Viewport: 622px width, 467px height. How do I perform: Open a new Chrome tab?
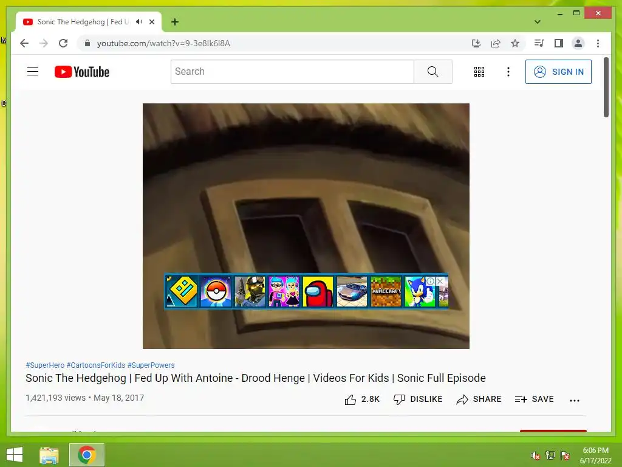pyautogui.click(x=175, y=22)
